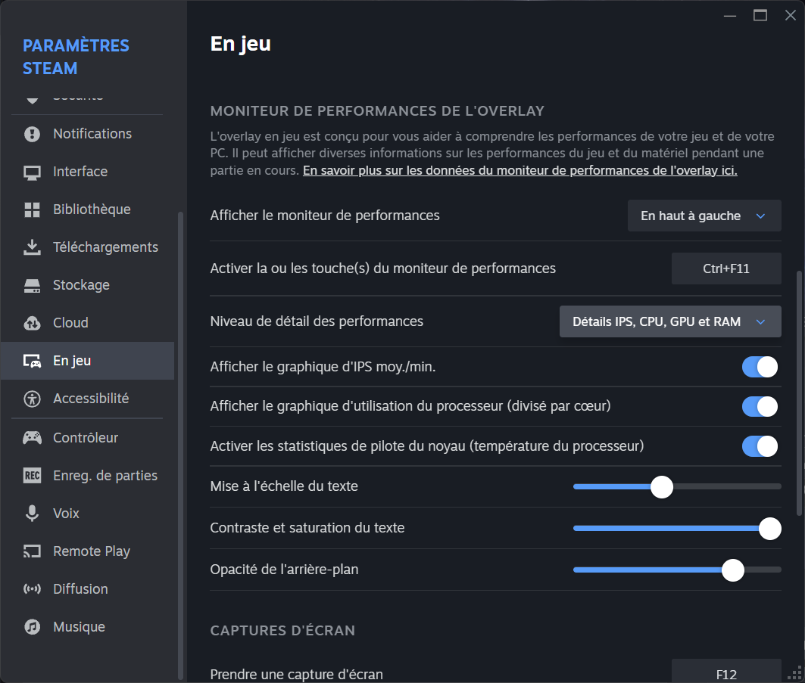
Task: Minimize the Steam settings window
Action: (x=730, y=16)
